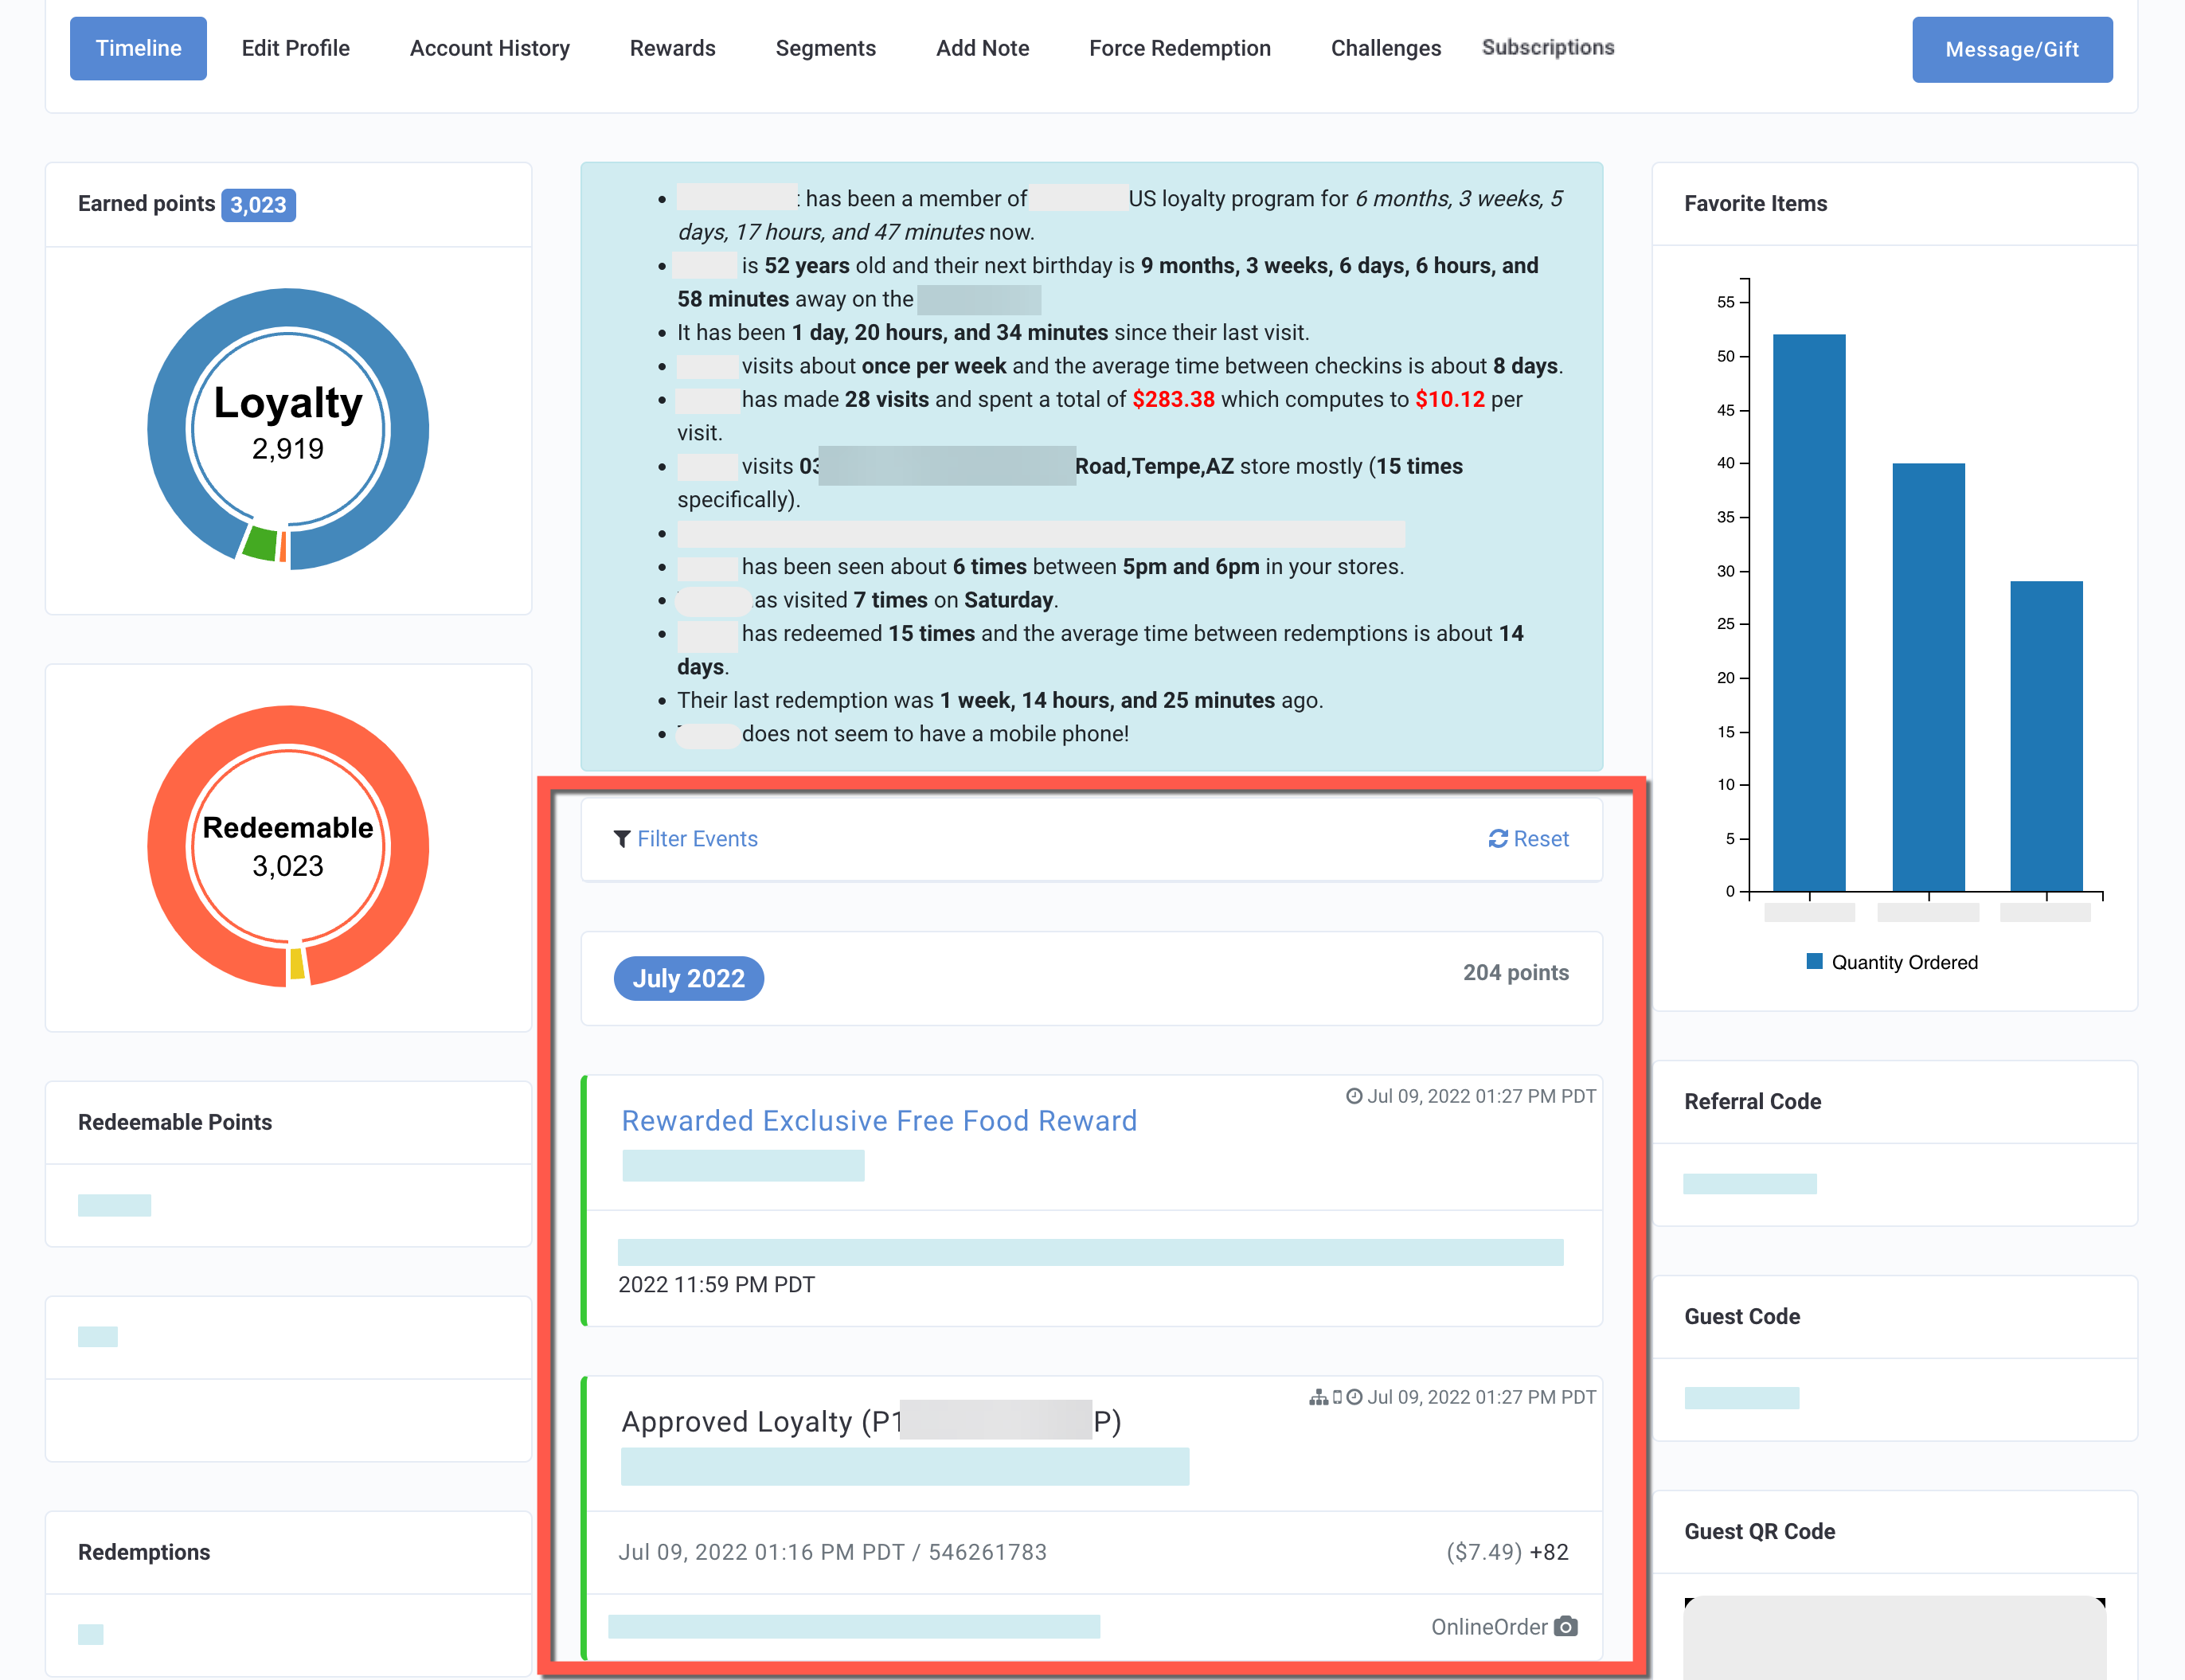Click the middle Favorite Items bar
The height and width of the screenshot is (1680, 2185).
1928,677
